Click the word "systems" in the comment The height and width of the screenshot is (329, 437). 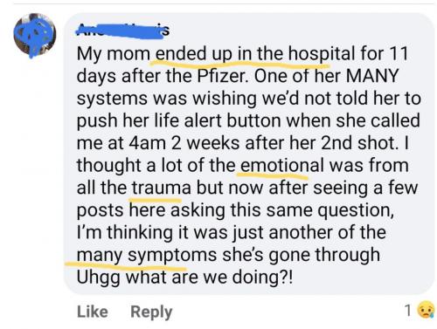pos(112,99)
